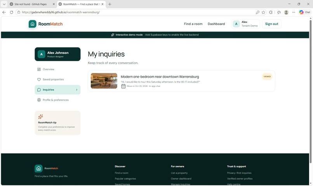
Task: Click the RoomMatch house logo icon in header
Action: pos(32,24)
